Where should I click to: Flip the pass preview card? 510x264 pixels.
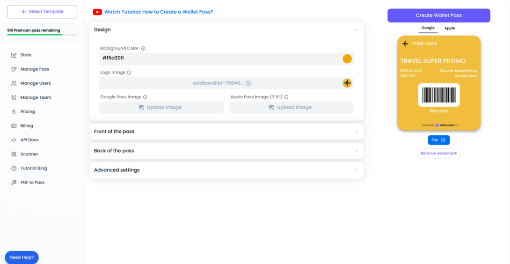click(438, 140)
